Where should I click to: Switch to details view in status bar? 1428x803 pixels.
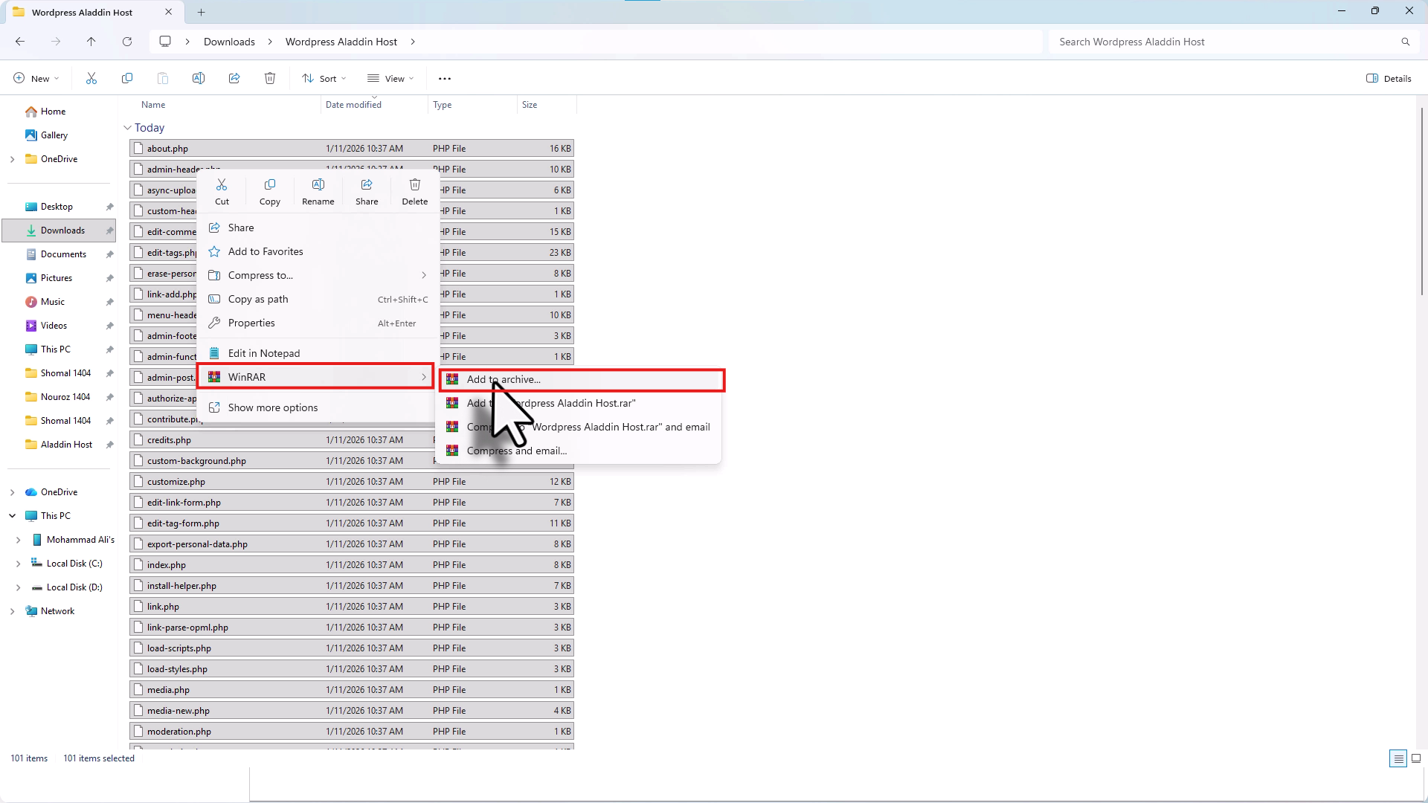coord(1398,758)
